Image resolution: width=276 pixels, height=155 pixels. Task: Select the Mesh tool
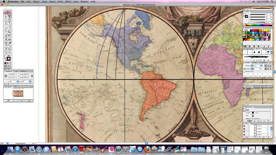(6, 43)
